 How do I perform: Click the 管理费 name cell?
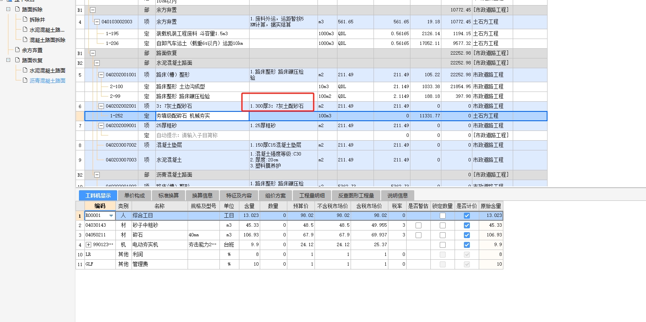[160, 264]
